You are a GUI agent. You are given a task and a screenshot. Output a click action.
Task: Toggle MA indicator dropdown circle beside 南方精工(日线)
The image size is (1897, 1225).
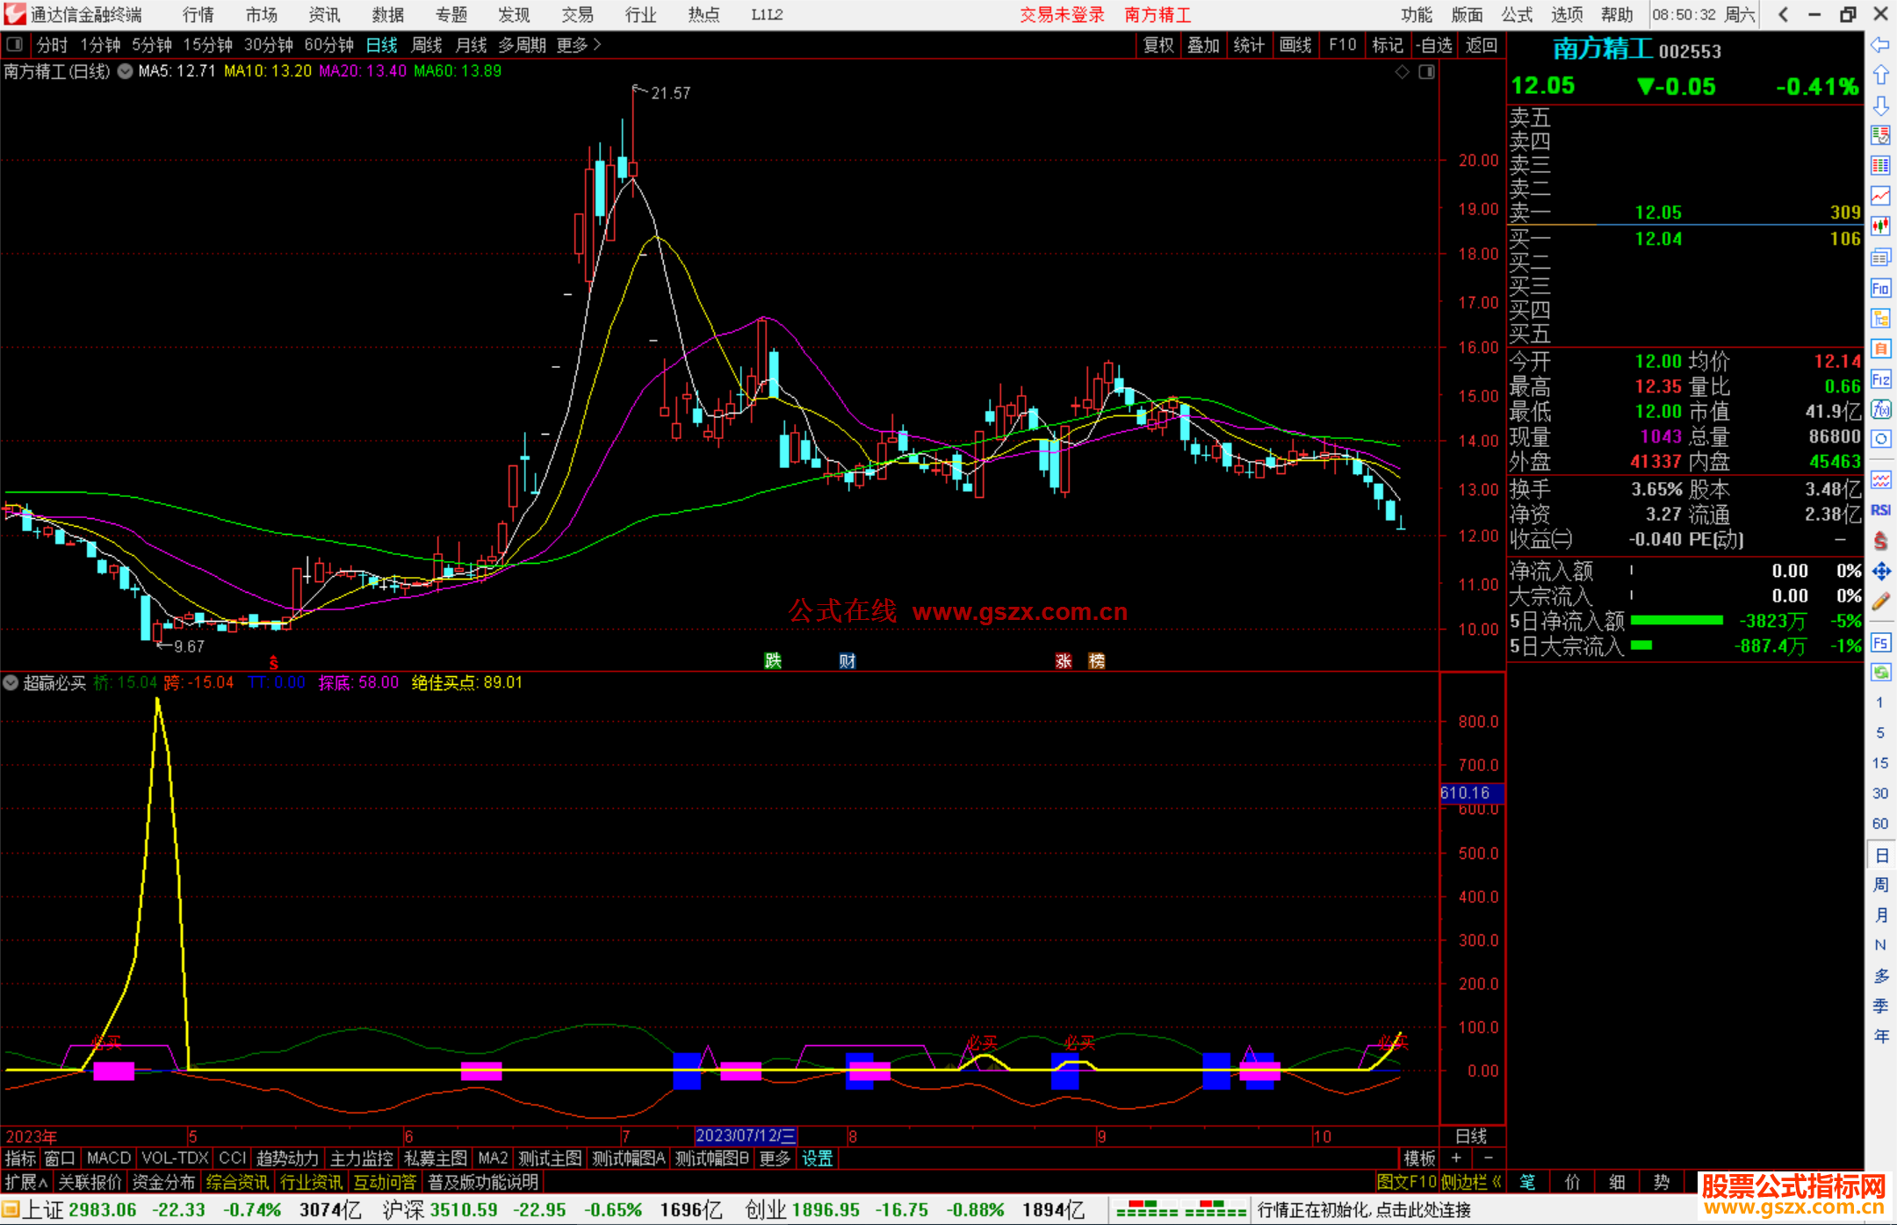(126, 71)
